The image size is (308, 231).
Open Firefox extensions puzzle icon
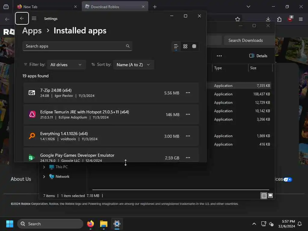coord(279,19)
